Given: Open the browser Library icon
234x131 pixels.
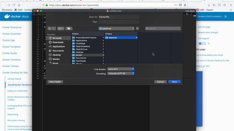Looking at the screenshot, I should [x=214, y=5].
